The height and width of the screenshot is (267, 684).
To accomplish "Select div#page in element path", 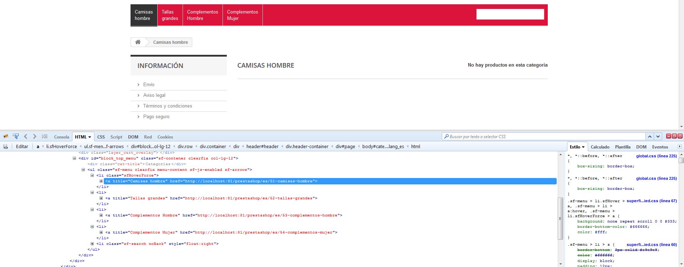I will 345,146.
